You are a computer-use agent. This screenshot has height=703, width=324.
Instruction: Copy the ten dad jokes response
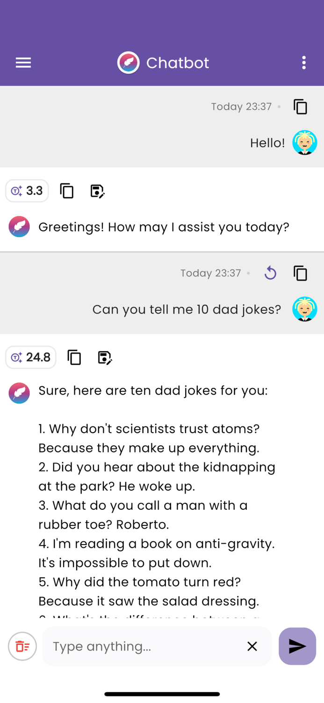(x=74, y=357)
